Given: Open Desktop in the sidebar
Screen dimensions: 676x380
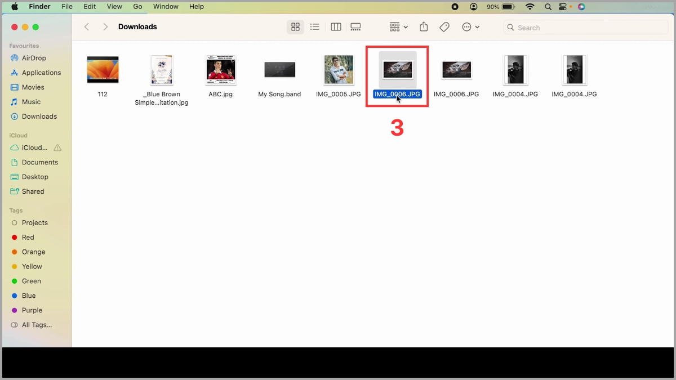Looking at the screenshot, I should coord(35,177).
